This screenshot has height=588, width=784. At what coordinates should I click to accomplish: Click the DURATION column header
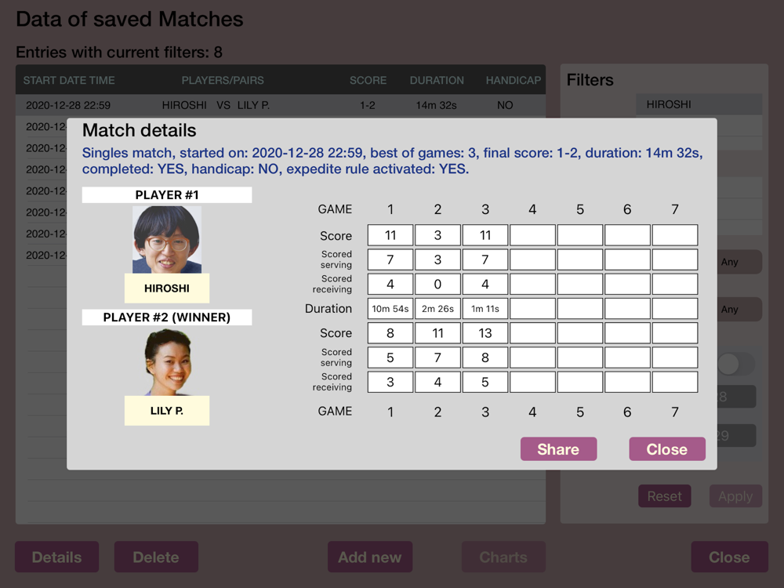point(437,80)
